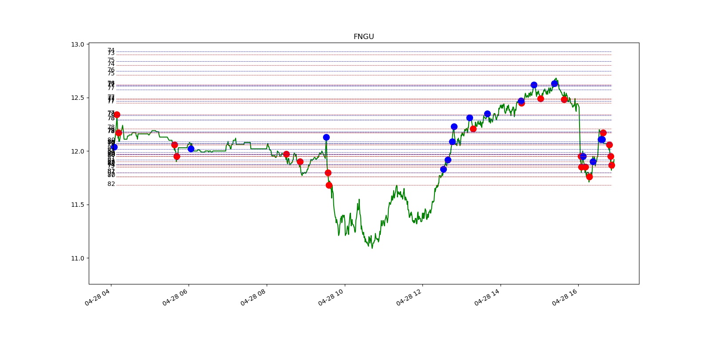Click the lowest level label 82
The width and height of the screenshot is (710, 355).
coord(111,184)
